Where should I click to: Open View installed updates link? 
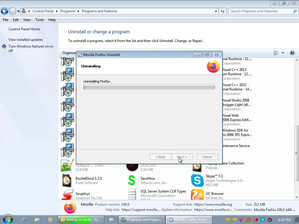click(26, 40)
